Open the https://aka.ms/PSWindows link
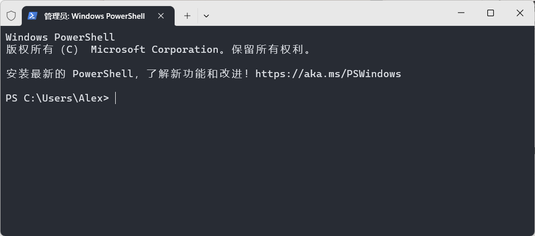Viewport: 535px width, 236px height. 328,74
